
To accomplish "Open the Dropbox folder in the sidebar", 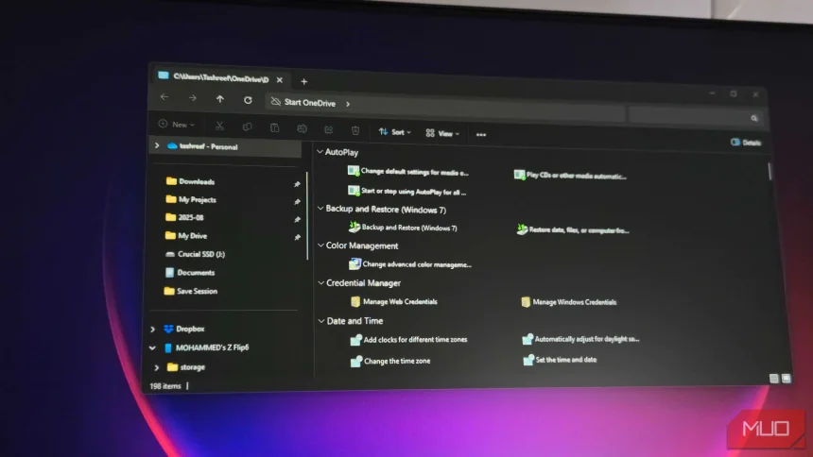I will coord(189,329).
